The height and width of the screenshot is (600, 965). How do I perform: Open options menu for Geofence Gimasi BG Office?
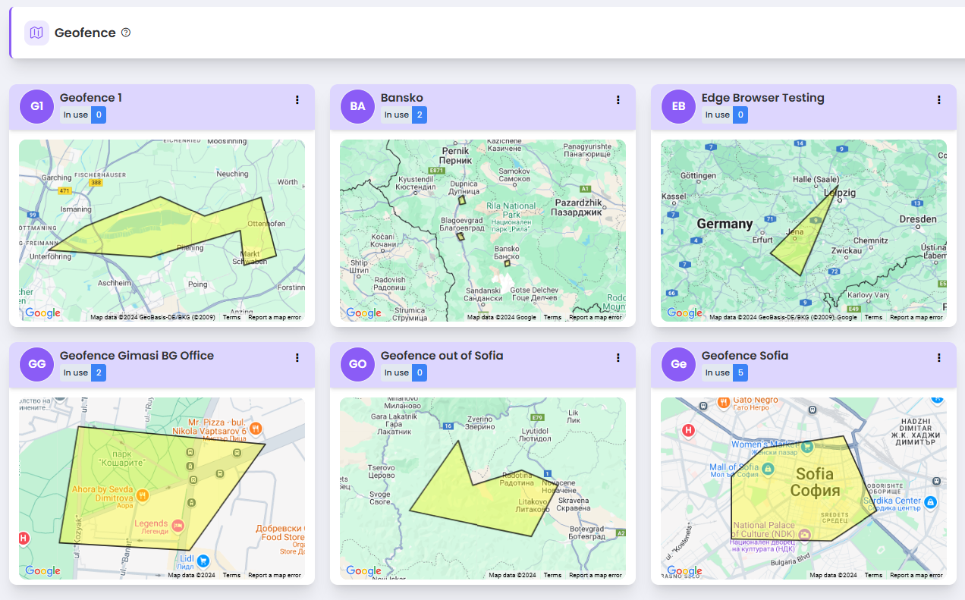click(x=297, y=358)
